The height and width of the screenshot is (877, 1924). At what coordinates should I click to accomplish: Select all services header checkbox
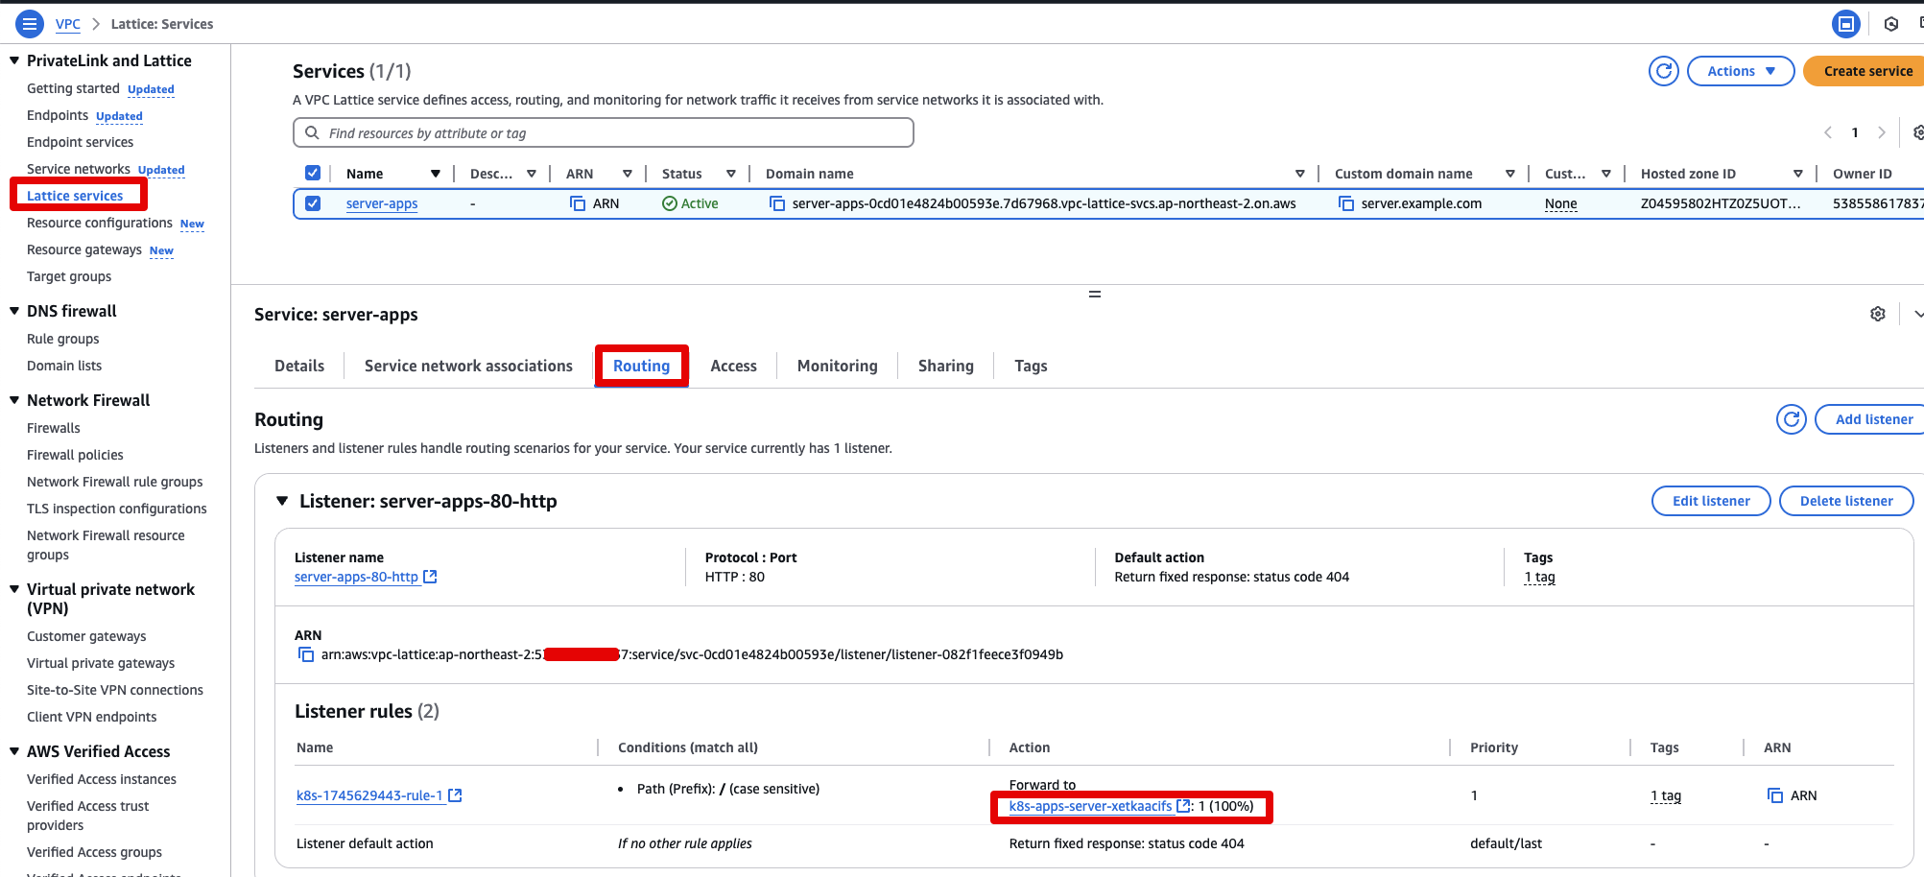313,173
